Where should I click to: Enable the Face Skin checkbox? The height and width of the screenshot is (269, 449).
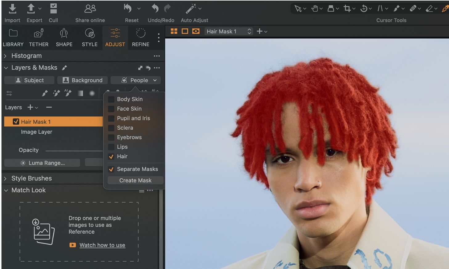click(111, 109)
